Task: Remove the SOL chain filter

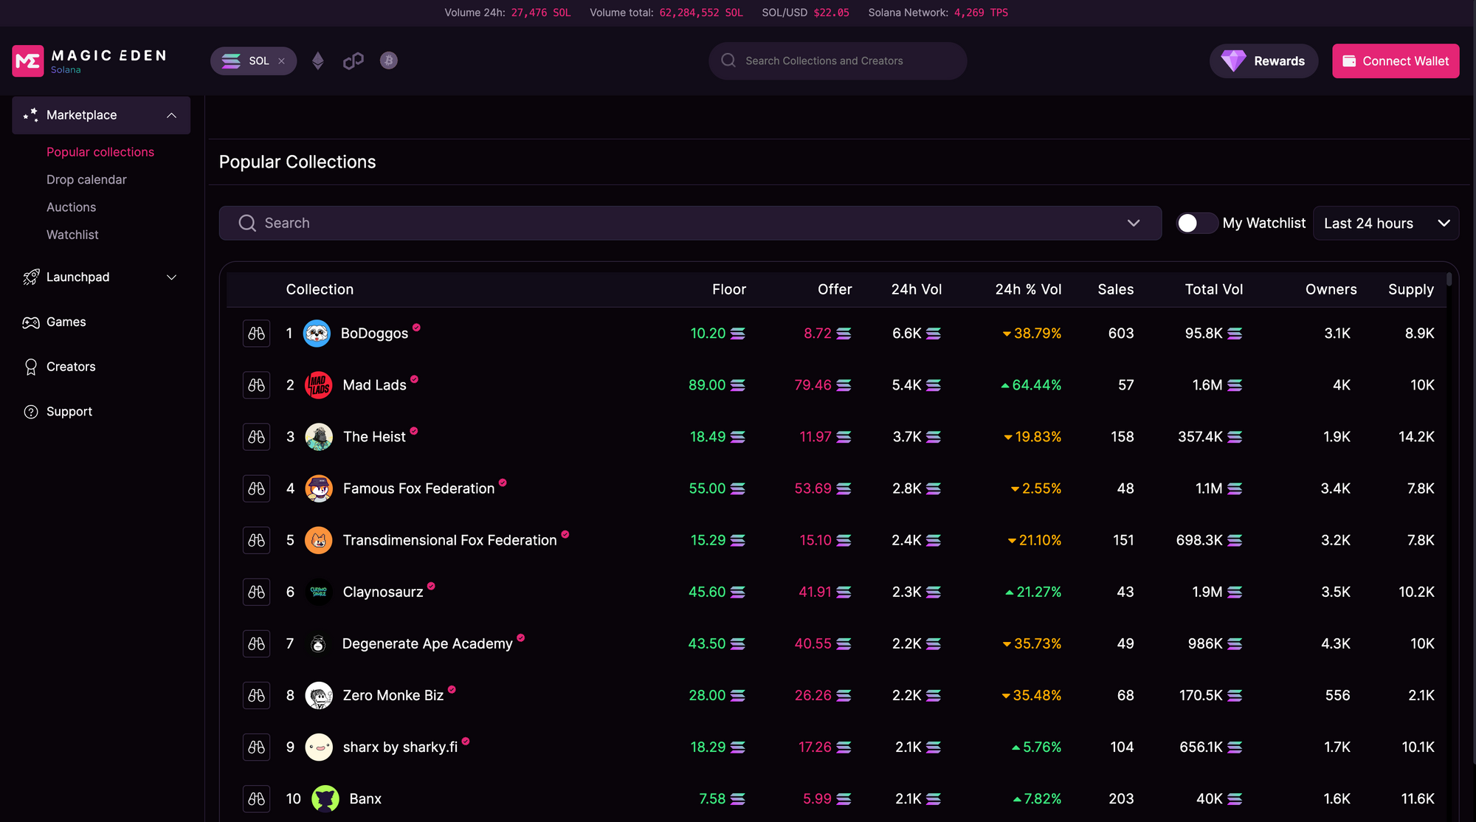Action: pos(281,61)
